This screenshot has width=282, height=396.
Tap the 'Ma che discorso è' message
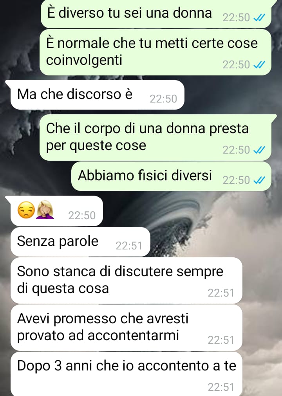tap(97, 95)
